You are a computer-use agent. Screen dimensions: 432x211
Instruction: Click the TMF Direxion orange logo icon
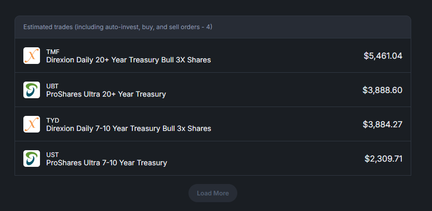click(x=31, y=56)
